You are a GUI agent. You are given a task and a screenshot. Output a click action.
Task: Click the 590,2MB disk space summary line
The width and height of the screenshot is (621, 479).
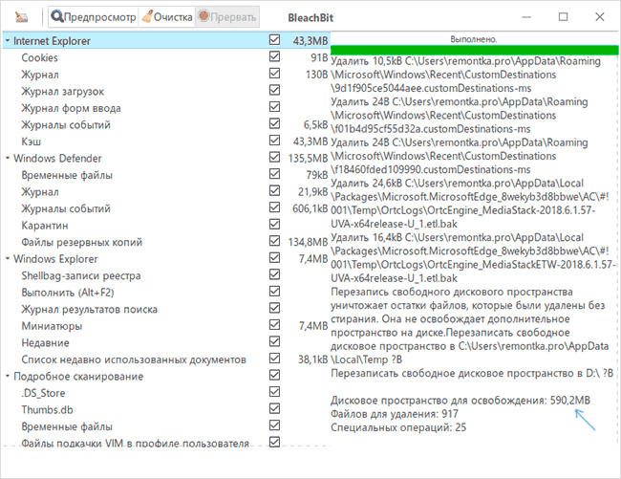(460, 401)
